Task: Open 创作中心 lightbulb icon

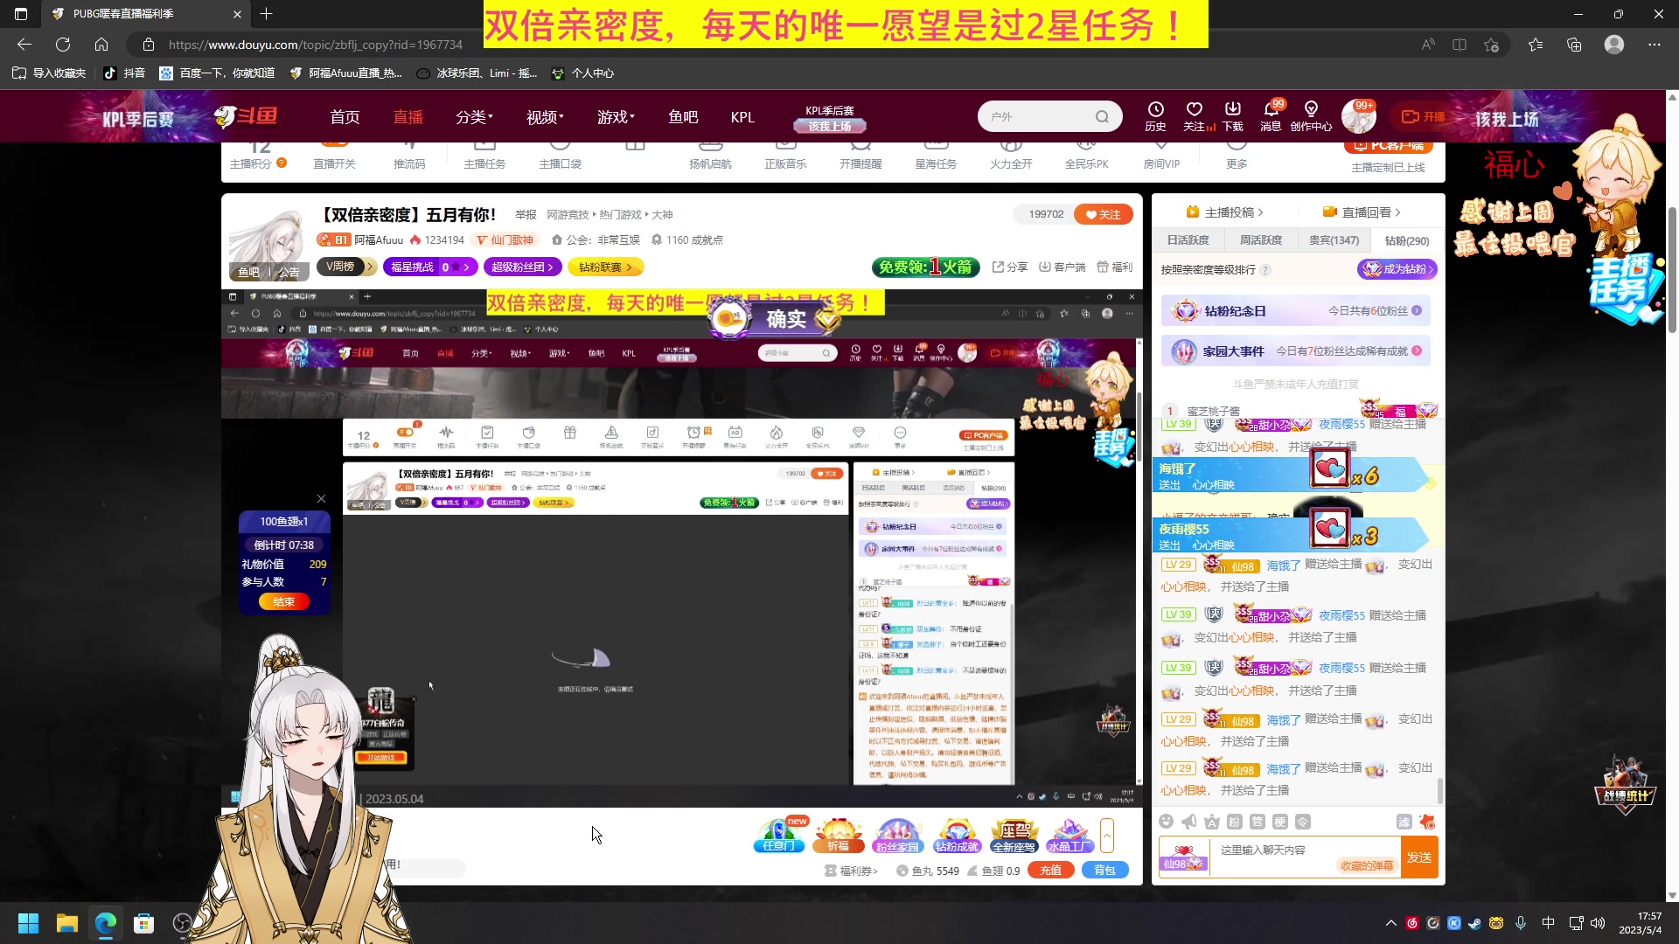Action: (x=1311, y=115)
